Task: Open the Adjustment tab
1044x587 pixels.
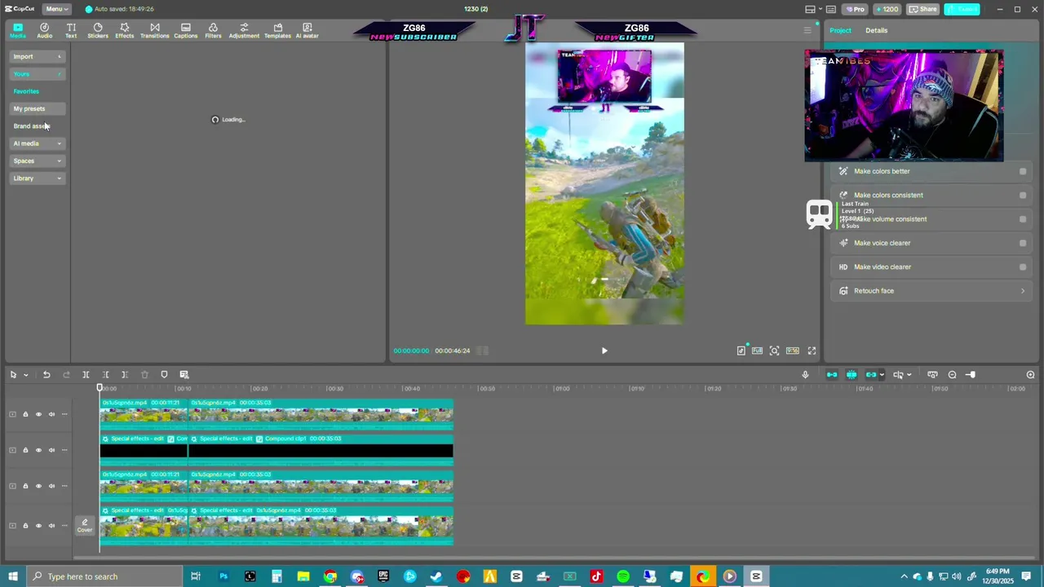Action: [x=244, y=30]
